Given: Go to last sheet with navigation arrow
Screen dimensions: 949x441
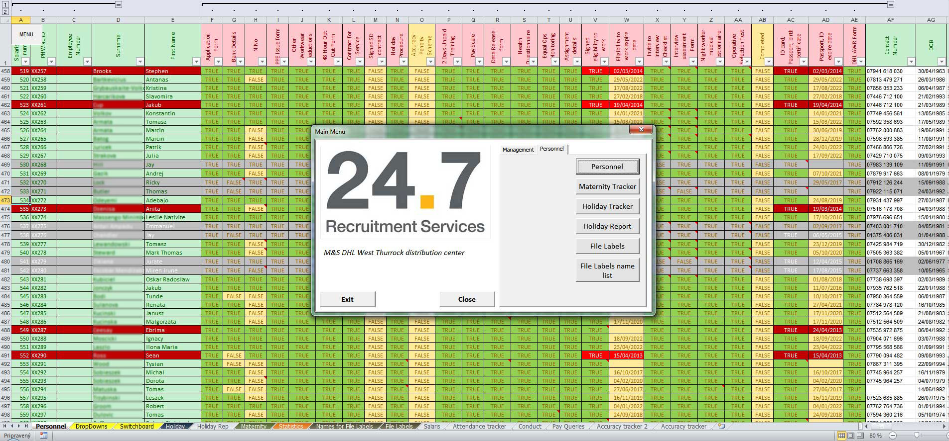Looking at the screenshot, I should [26, 426].
